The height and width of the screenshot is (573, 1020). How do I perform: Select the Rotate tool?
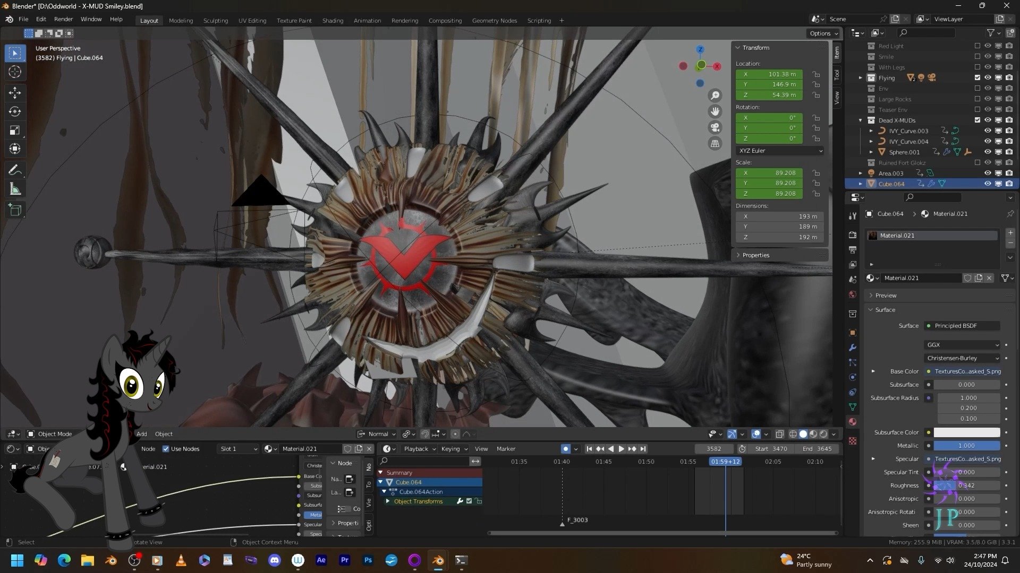point(15,111)
